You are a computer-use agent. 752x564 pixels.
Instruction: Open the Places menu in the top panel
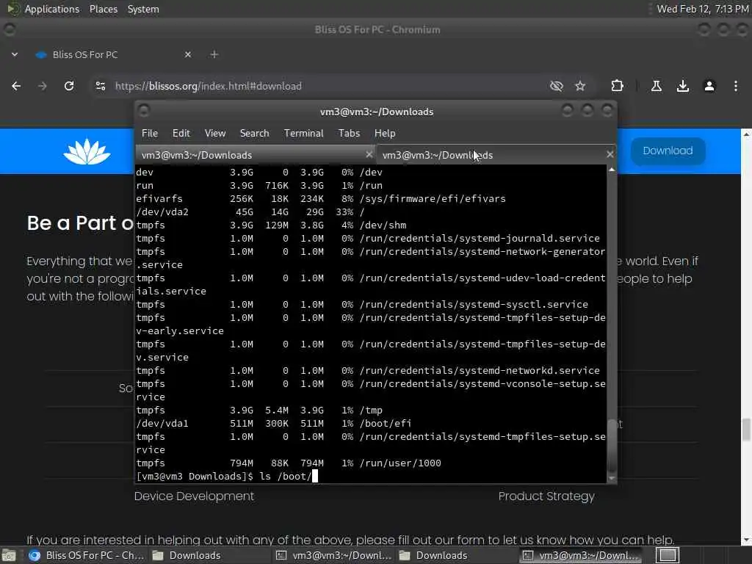click(103, 9)
